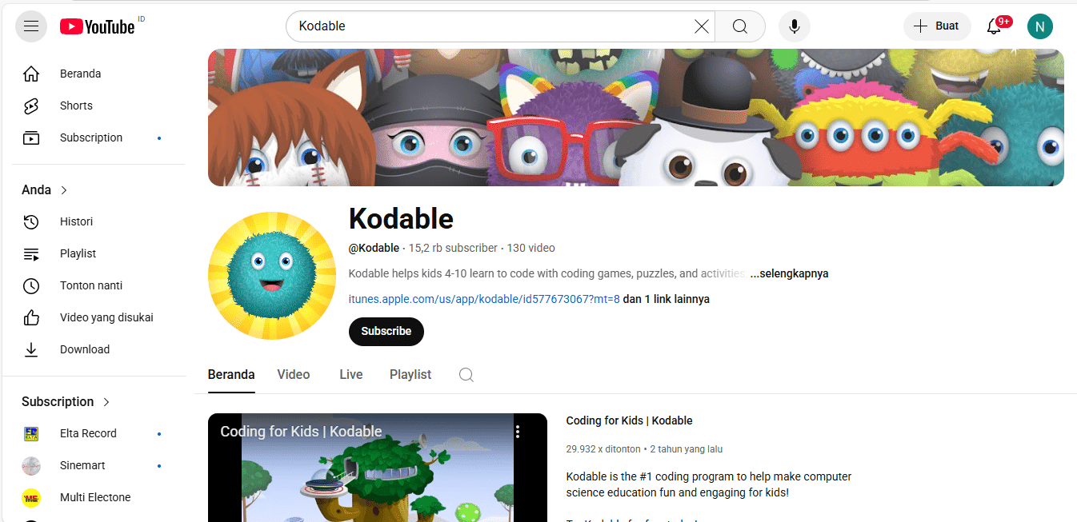Switch to the Video tab
The height and width of the screenshot is (522, 1077).
tap(294, 375)
